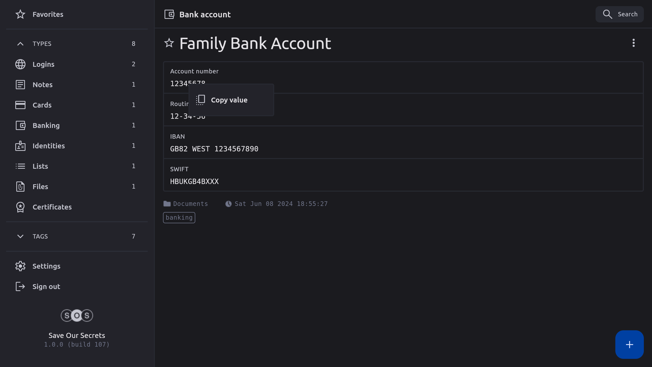Click the Logins globe icon
Image resolution: width=652 pixels, height=367 pixels.
20,64
